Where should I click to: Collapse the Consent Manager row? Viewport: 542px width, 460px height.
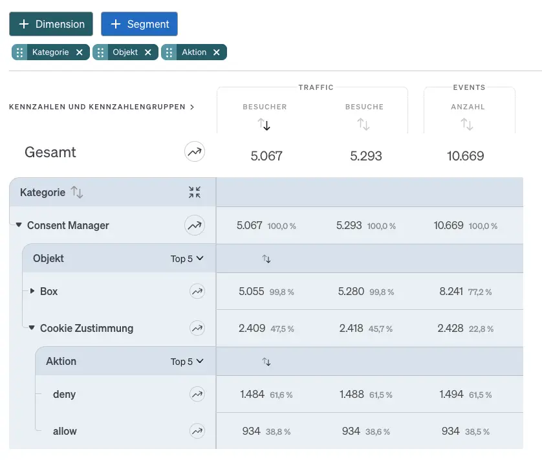pyautogui.click(x=19, y=226)
